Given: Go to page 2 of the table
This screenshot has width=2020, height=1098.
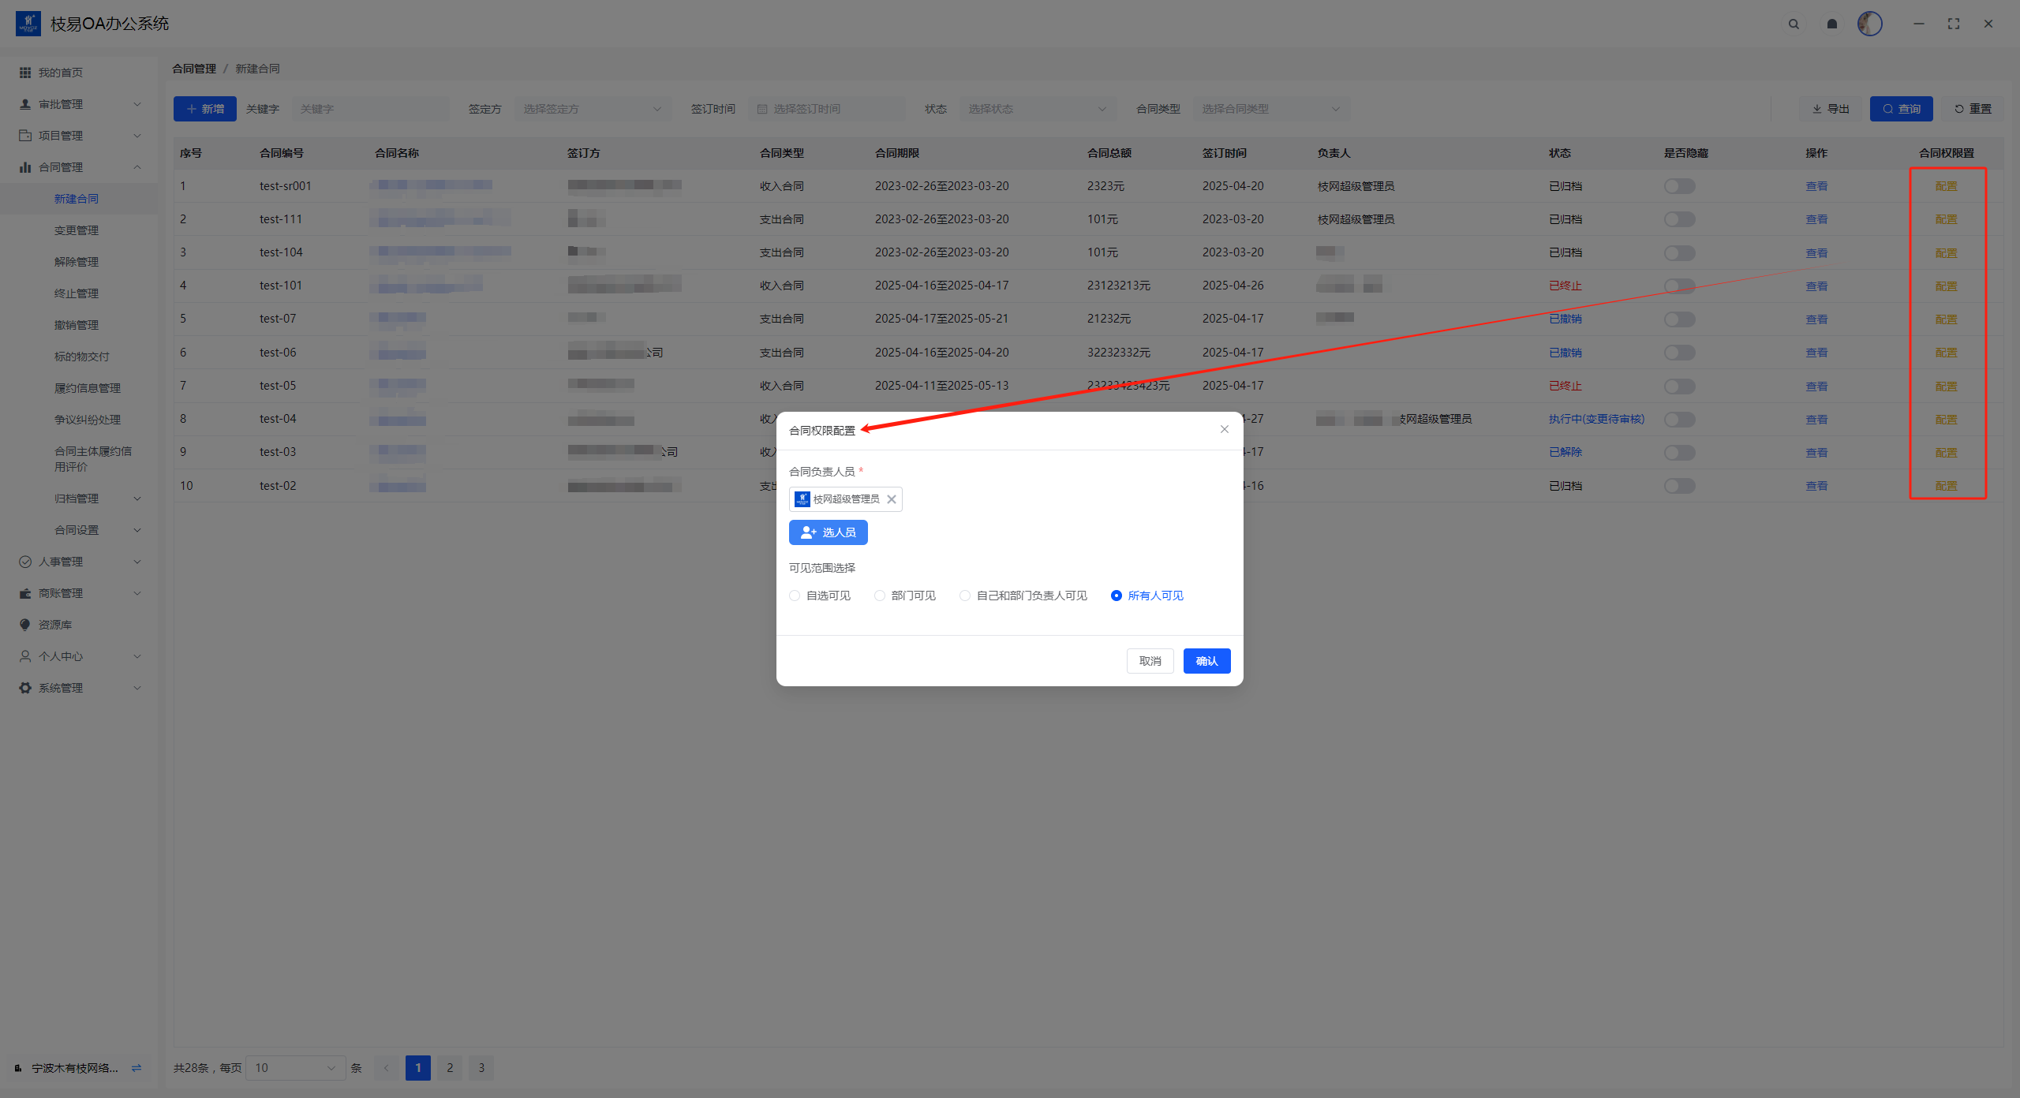Looking at the screenshot, I should click(450, 1068).
